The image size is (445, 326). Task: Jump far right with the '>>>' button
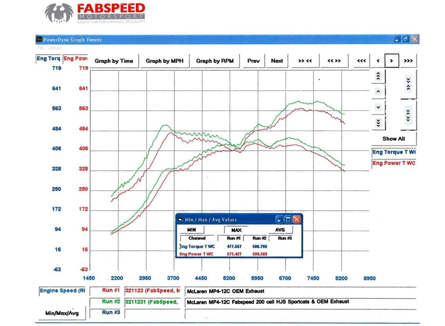click(x=408, y=61)
